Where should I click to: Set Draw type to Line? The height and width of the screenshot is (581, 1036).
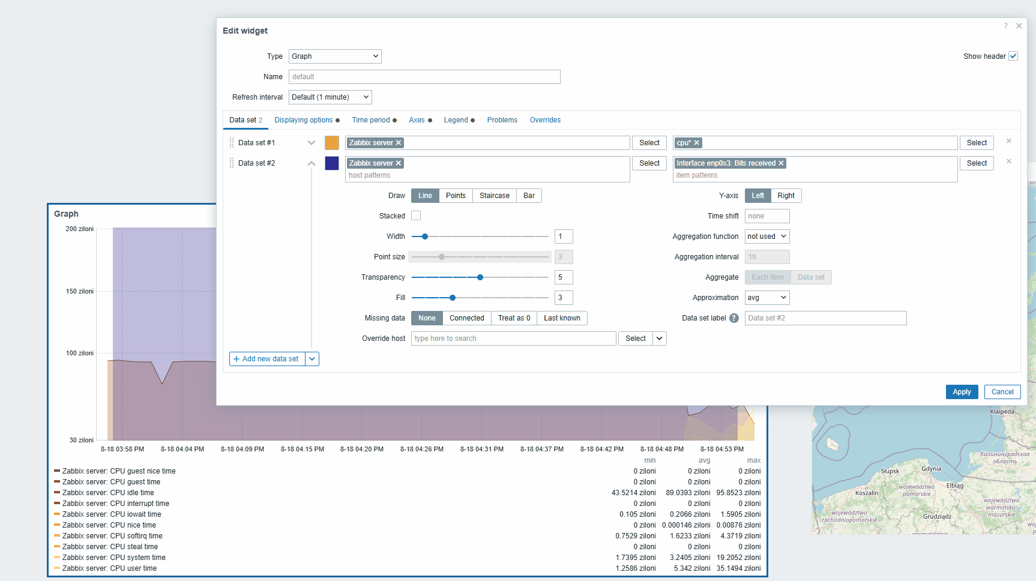[425, 196]
